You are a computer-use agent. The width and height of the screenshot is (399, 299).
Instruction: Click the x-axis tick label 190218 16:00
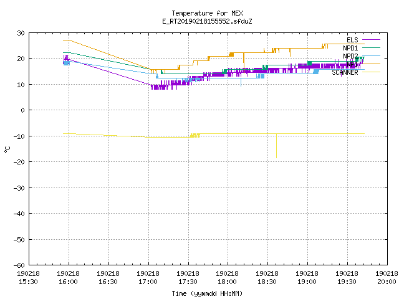[68, 278]
